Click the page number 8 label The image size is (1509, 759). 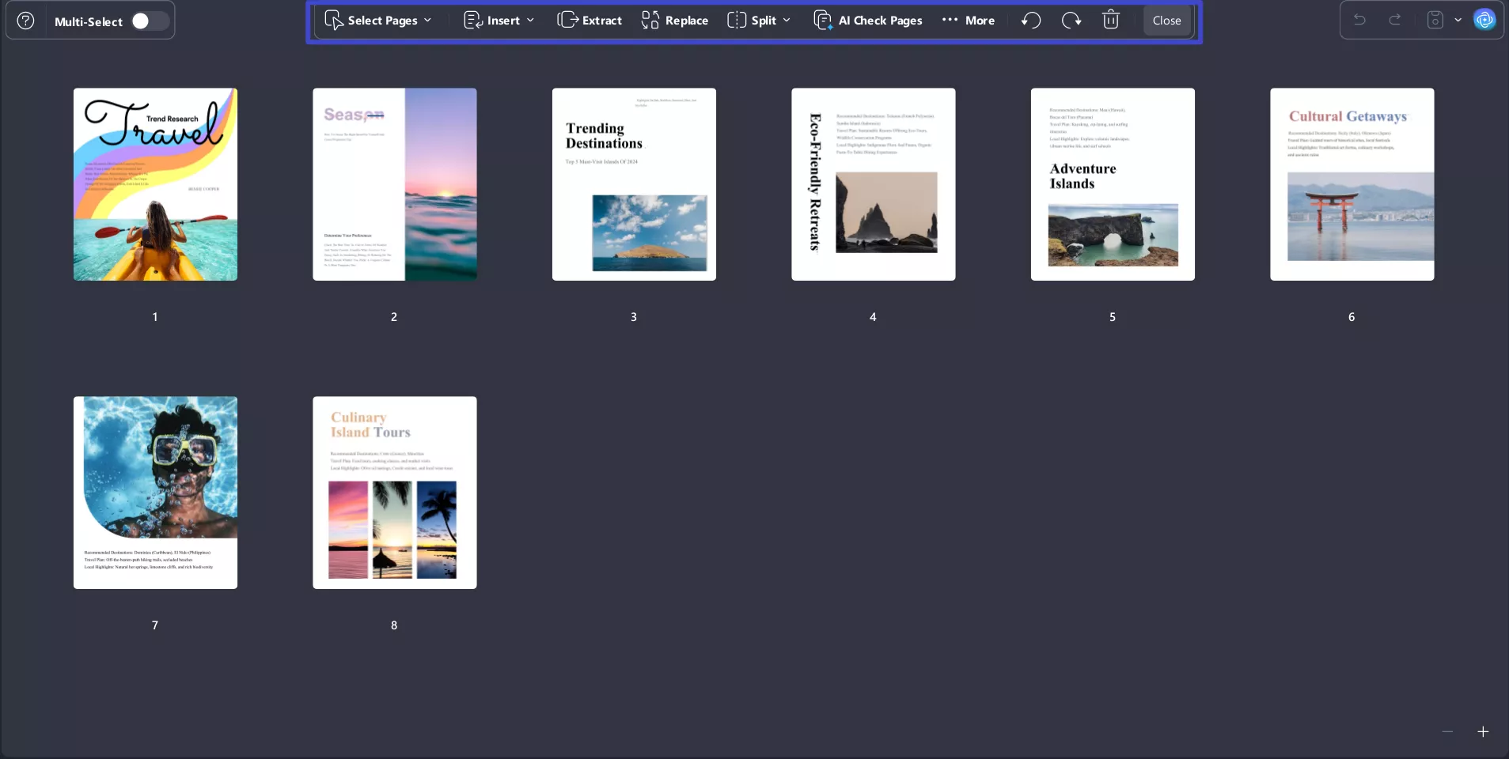coord(394,625)
